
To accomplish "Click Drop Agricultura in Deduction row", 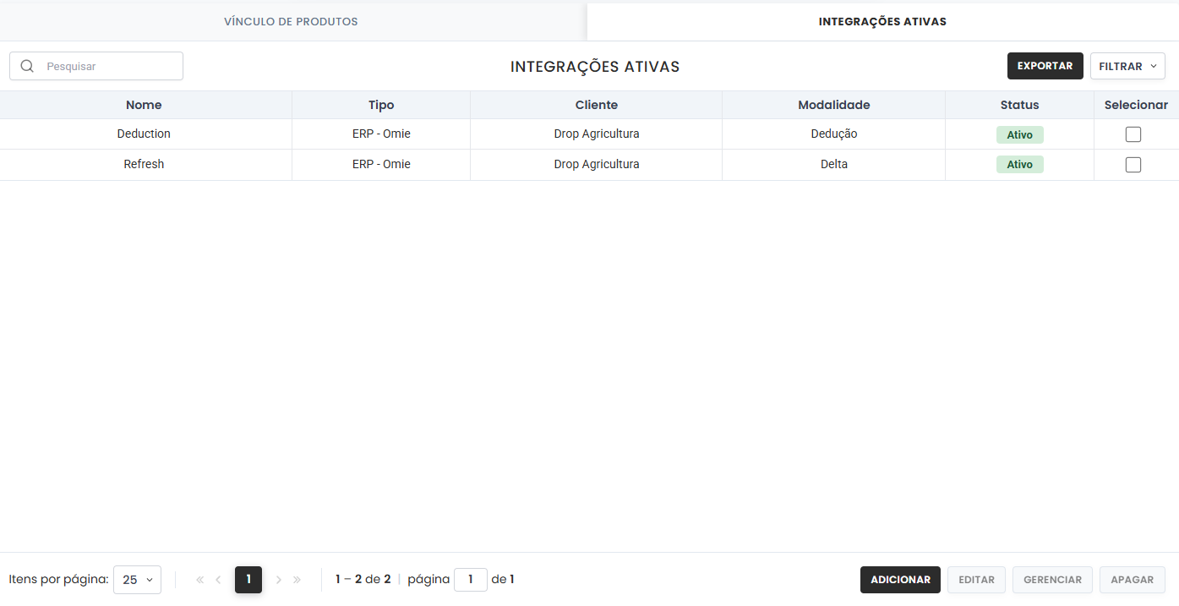I will pos(597,134).
